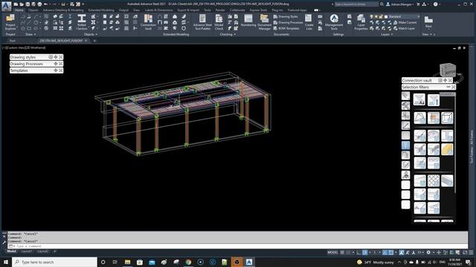
Task: Toggle ortho mode in status bar
Action: pos(358,252)
